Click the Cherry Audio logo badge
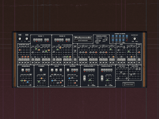The image size is (159, 119). coord(129,84)
